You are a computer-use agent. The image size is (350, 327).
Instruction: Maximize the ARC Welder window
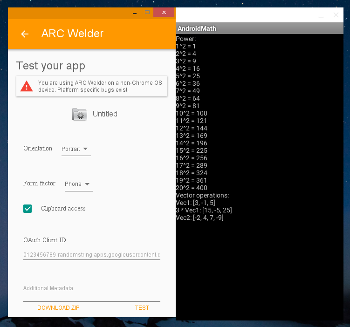click(x=147, y=13)
